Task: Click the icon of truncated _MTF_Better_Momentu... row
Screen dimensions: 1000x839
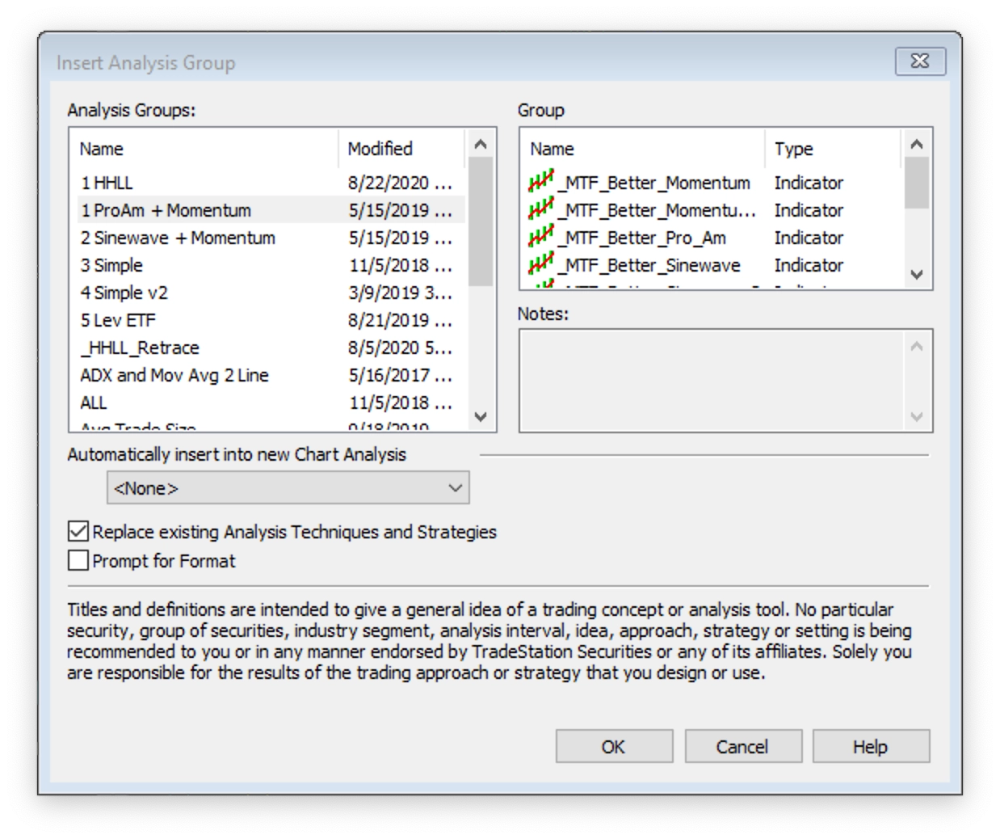Action: [541, 209]
